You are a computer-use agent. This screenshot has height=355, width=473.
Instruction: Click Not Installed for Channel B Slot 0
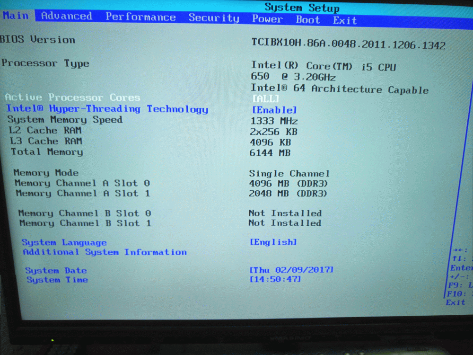(x=285, y=213)
